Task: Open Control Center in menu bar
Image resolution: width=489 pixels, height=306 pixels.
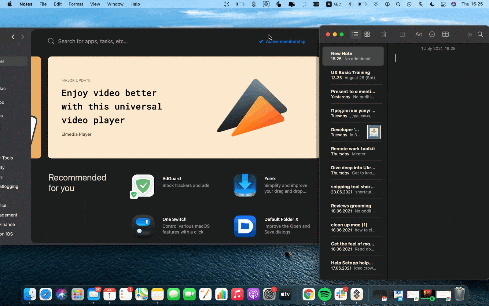Action: click(x=443, y=4)
